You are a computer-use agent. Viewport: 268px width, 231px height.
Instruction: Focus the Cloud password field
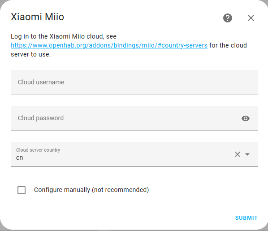click(134, 118)
